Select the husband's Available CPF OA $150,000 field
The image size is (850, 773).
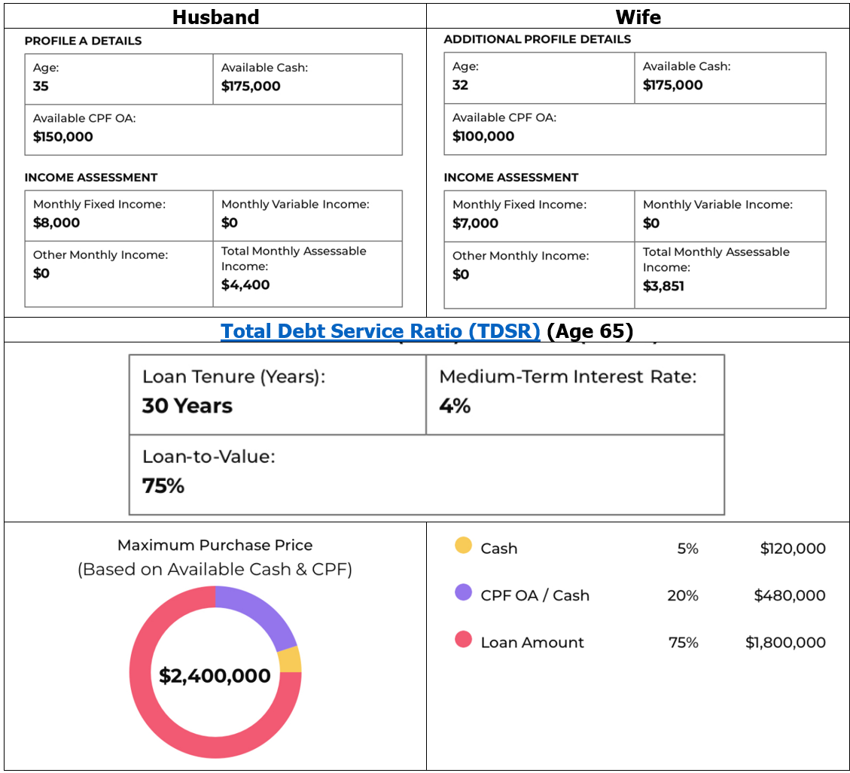[213, 129]
